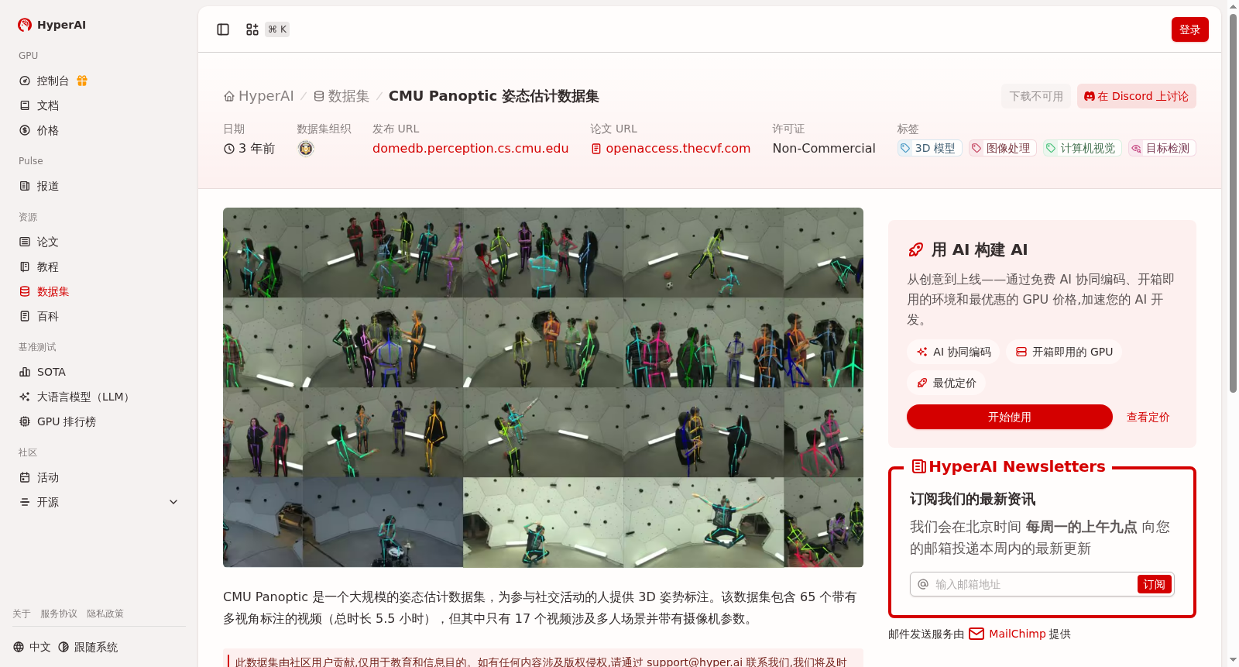Viewport: 1239px width, 667px height.
Task: Toggle the sidebar panel icon
Action: [x=223, y=29]
